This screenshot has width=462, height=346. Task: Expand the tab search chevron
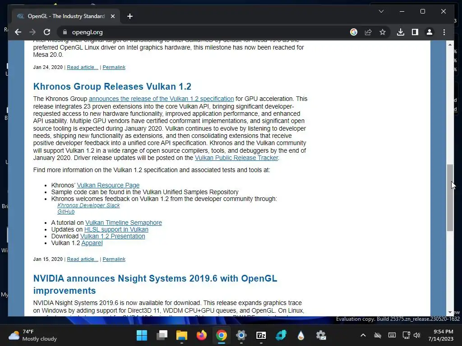(x=381, y=11)
